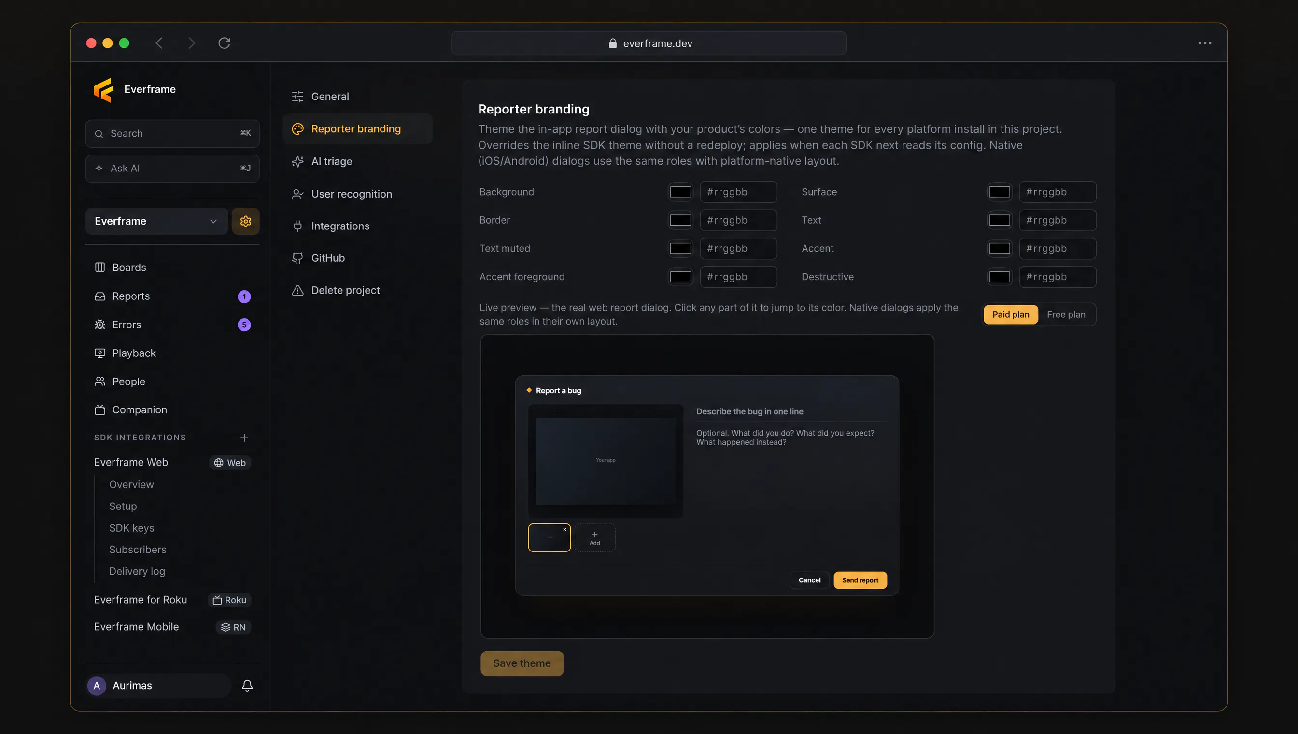Click the Errors bug icon
Viewport: 1298px width, 734px height.
click(x=100, y=325)
